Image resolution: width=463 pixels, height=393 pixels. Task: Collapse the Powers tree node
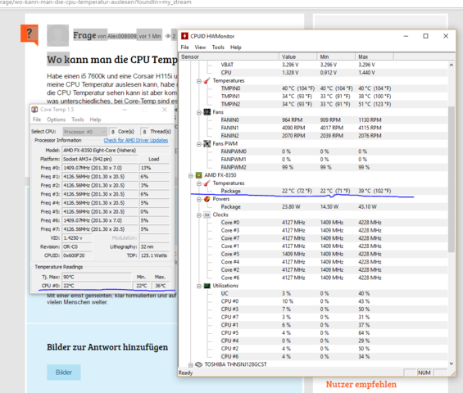[199, 200]
